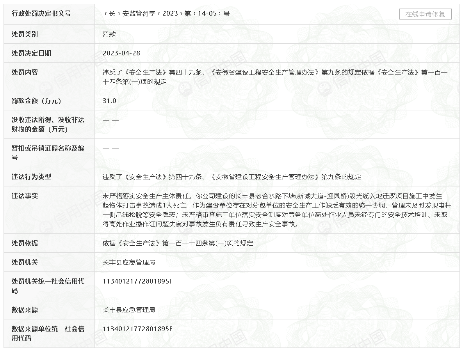Viewport: 463px width, 351px height.
Task: Select document number (长)安监管罚字(2023)第(14-05)号
Action: pos(166,13)
